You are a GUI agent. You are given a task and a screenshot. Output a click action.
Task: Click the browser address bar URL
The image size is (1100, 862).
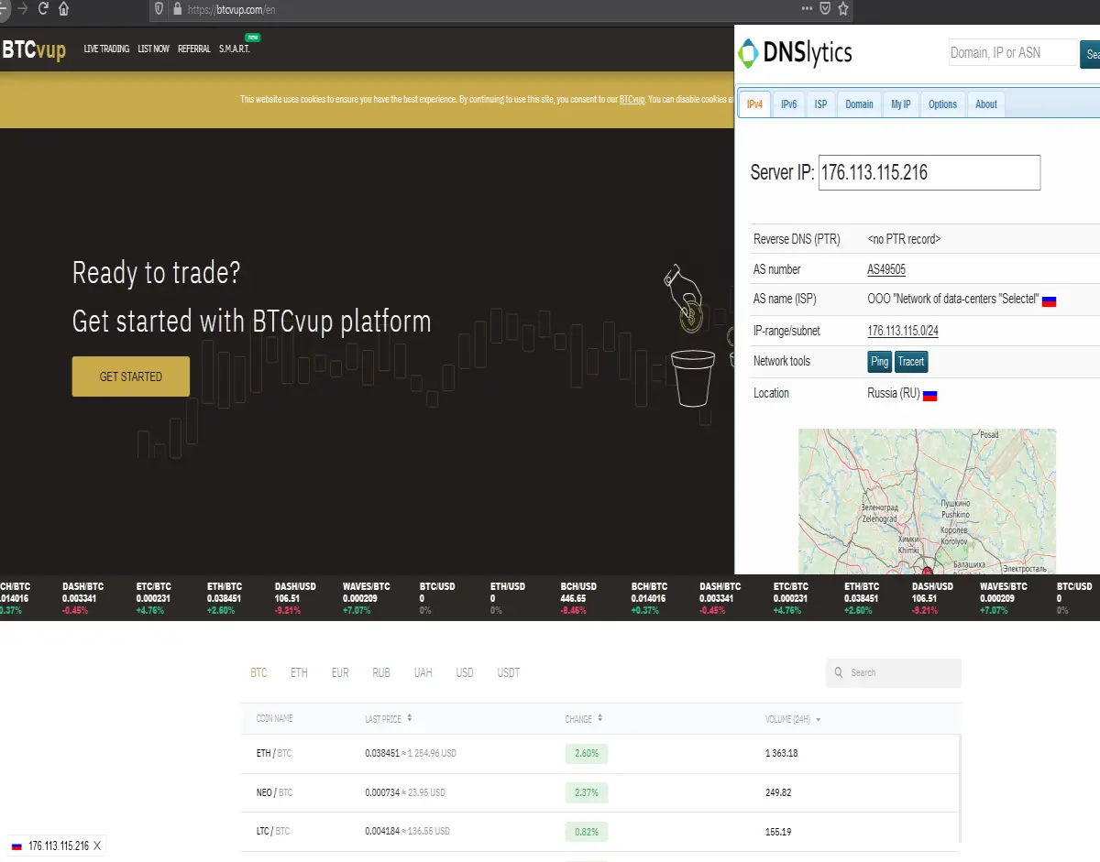[231, 9]
